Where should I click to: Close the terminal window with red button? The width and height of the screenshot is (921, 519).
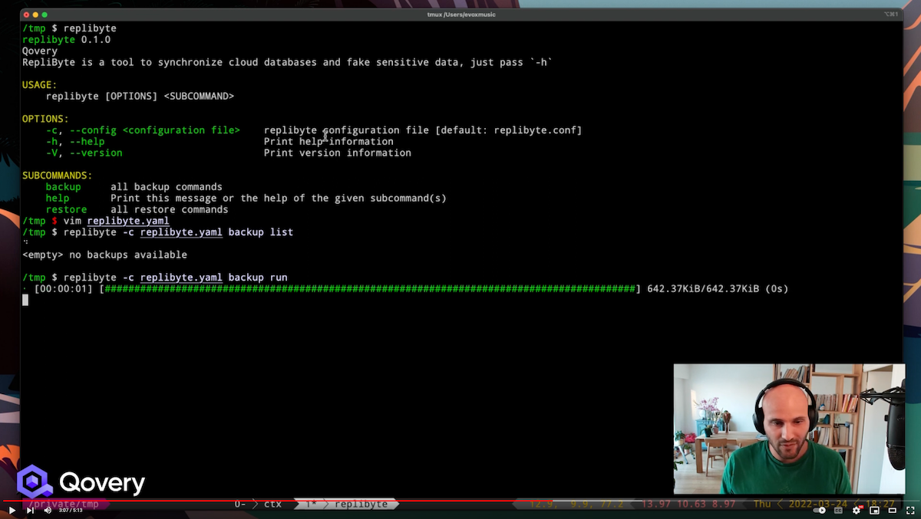click(25, 15)
